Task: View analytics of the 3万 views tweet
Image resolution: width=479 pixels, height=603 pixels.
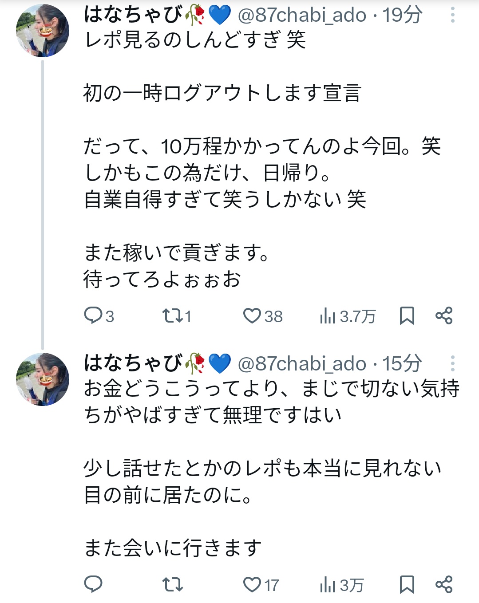Action: point(341,585)
